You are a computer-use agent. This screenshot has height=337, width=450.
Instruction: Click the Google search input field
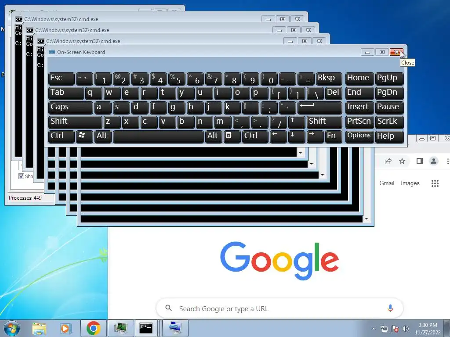click(279, 308)
